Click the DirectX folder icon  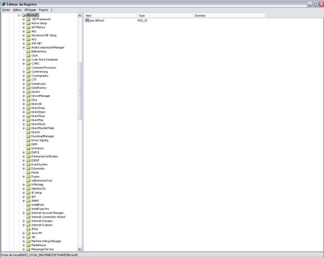coord(28,132)
